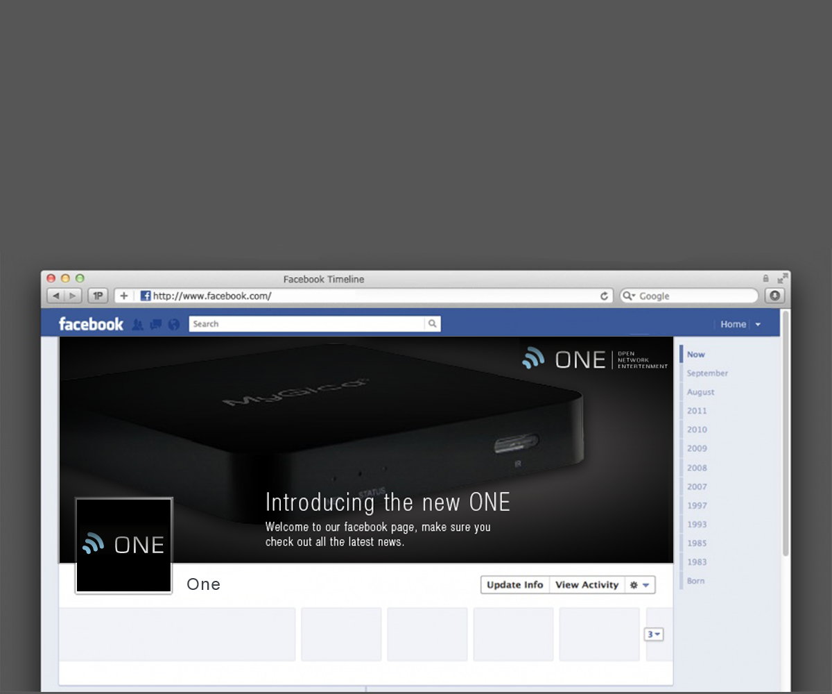
Task: Click the One page name
Action: click(x=204, y=584)
